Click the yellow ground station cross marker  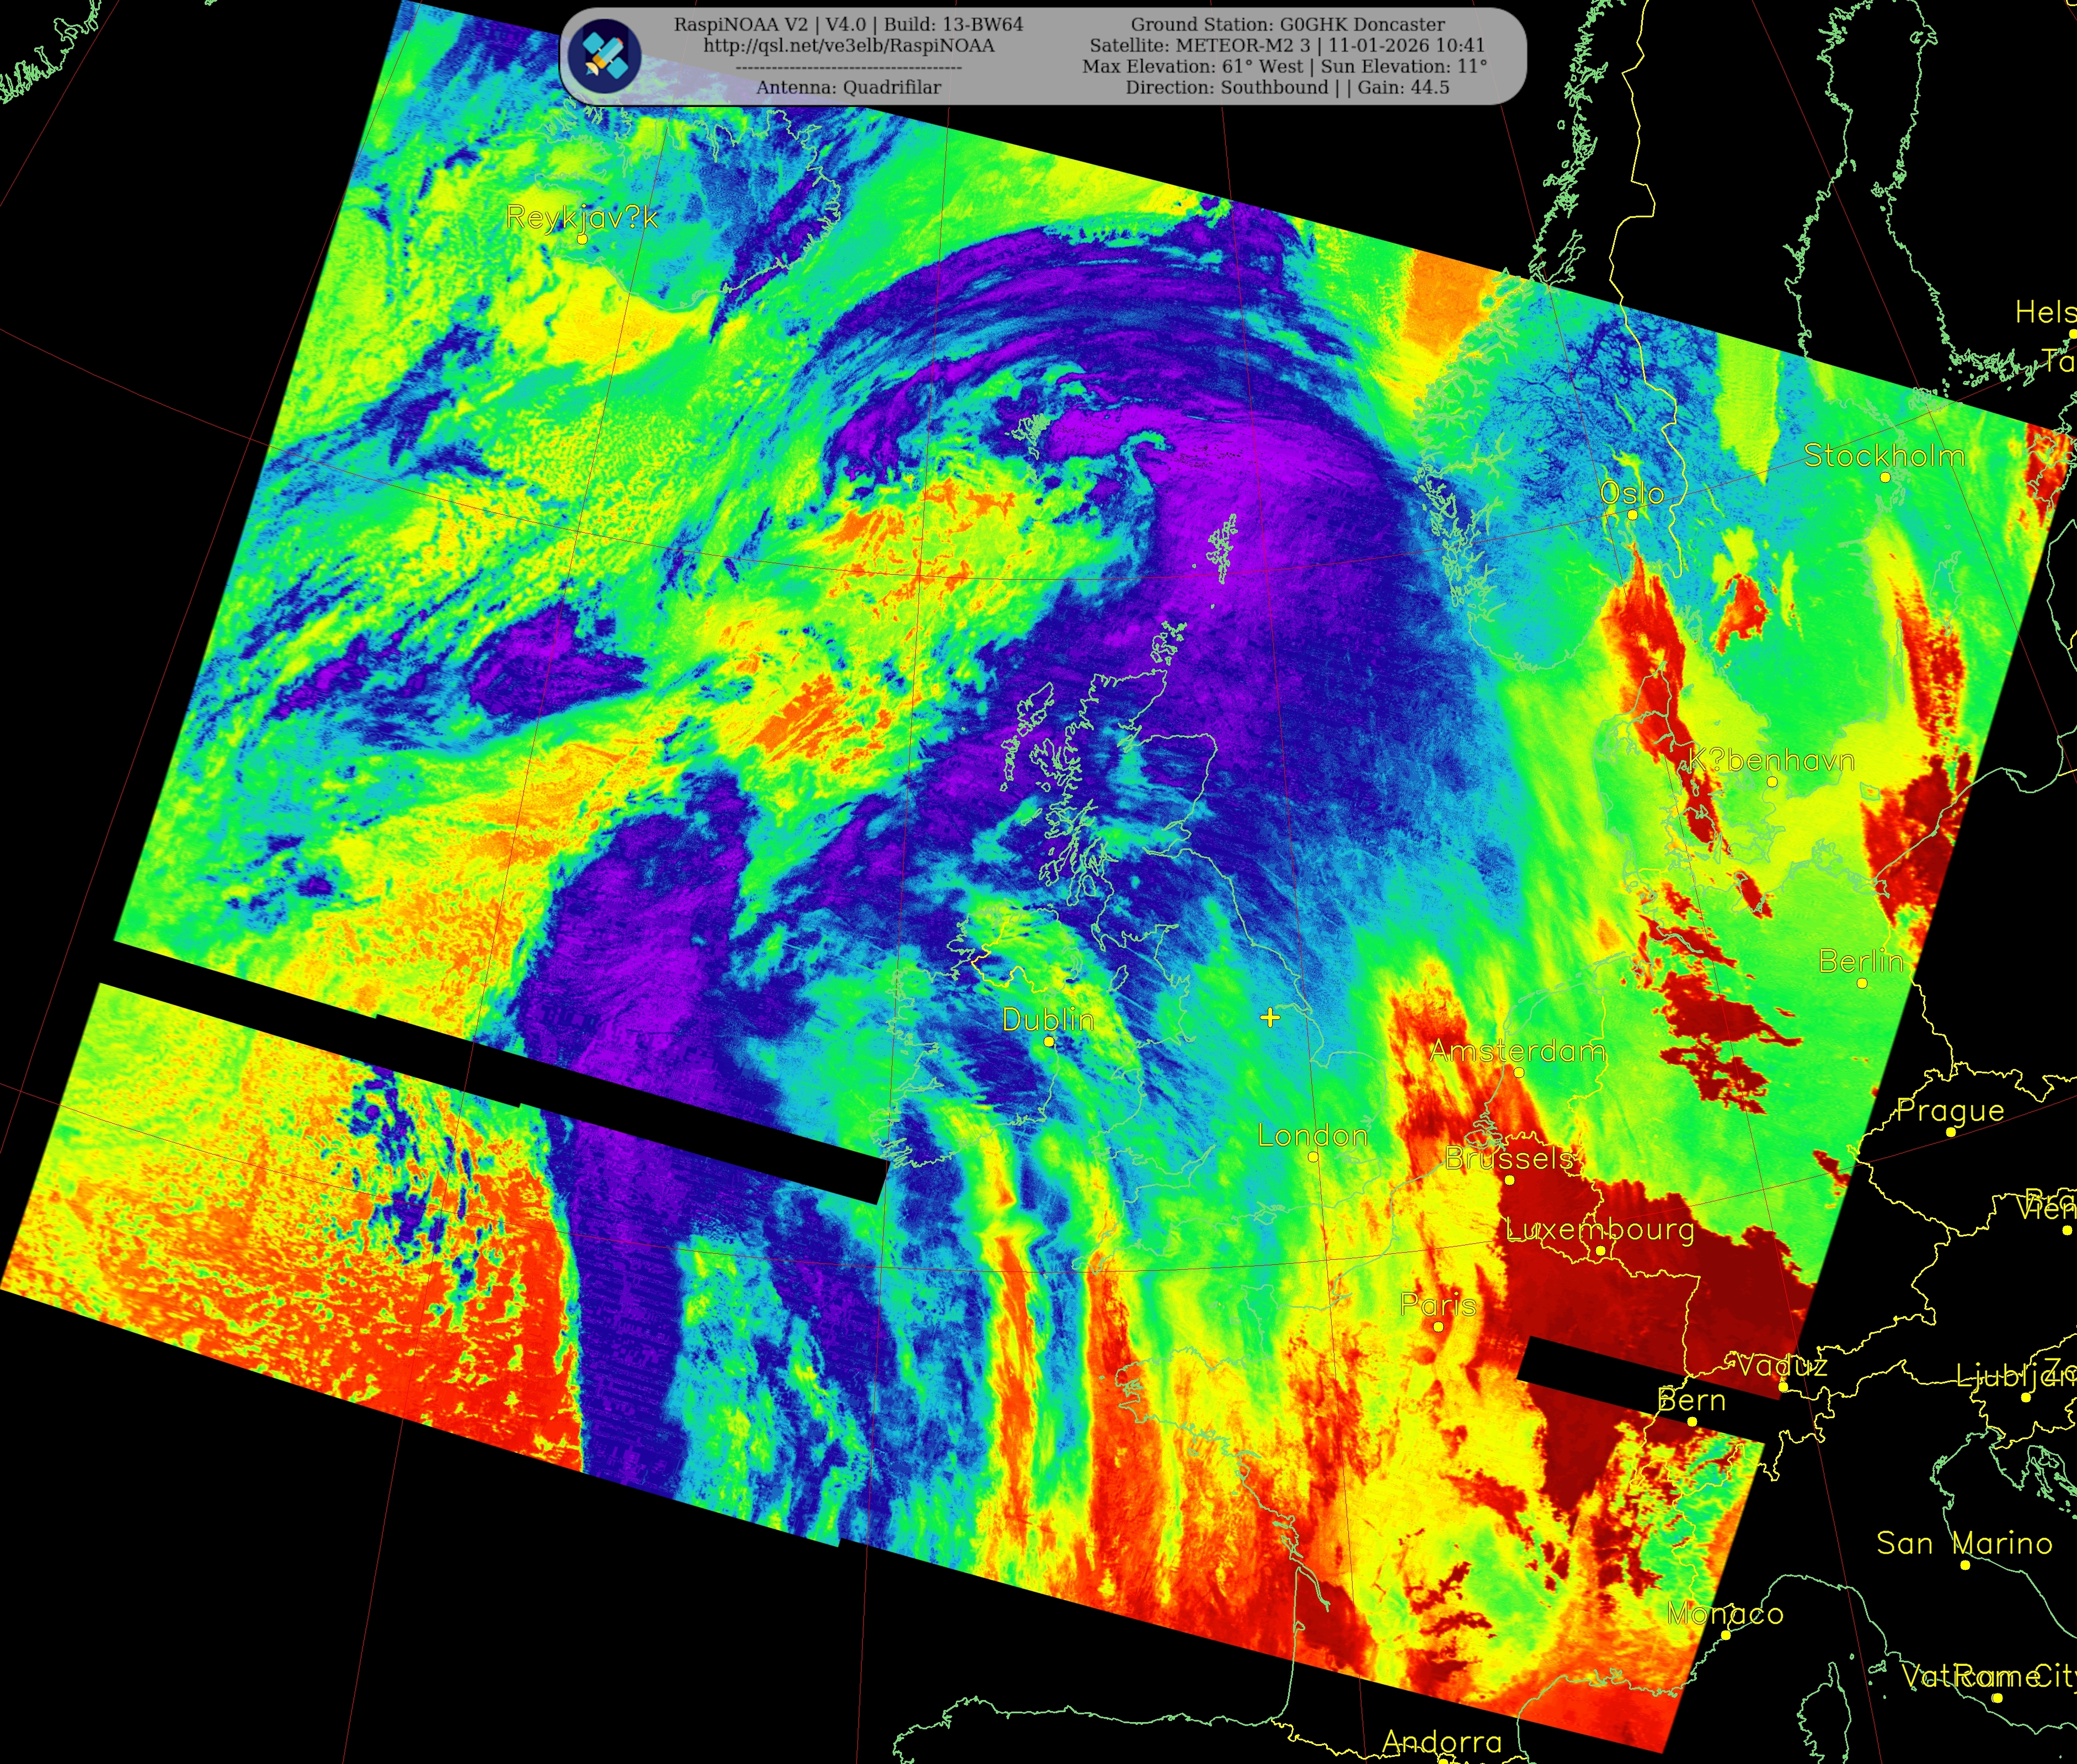pos(1270,1018)
